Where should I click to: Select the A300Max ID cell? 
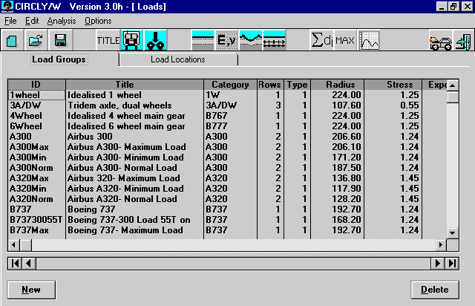[x=36, y=147]
